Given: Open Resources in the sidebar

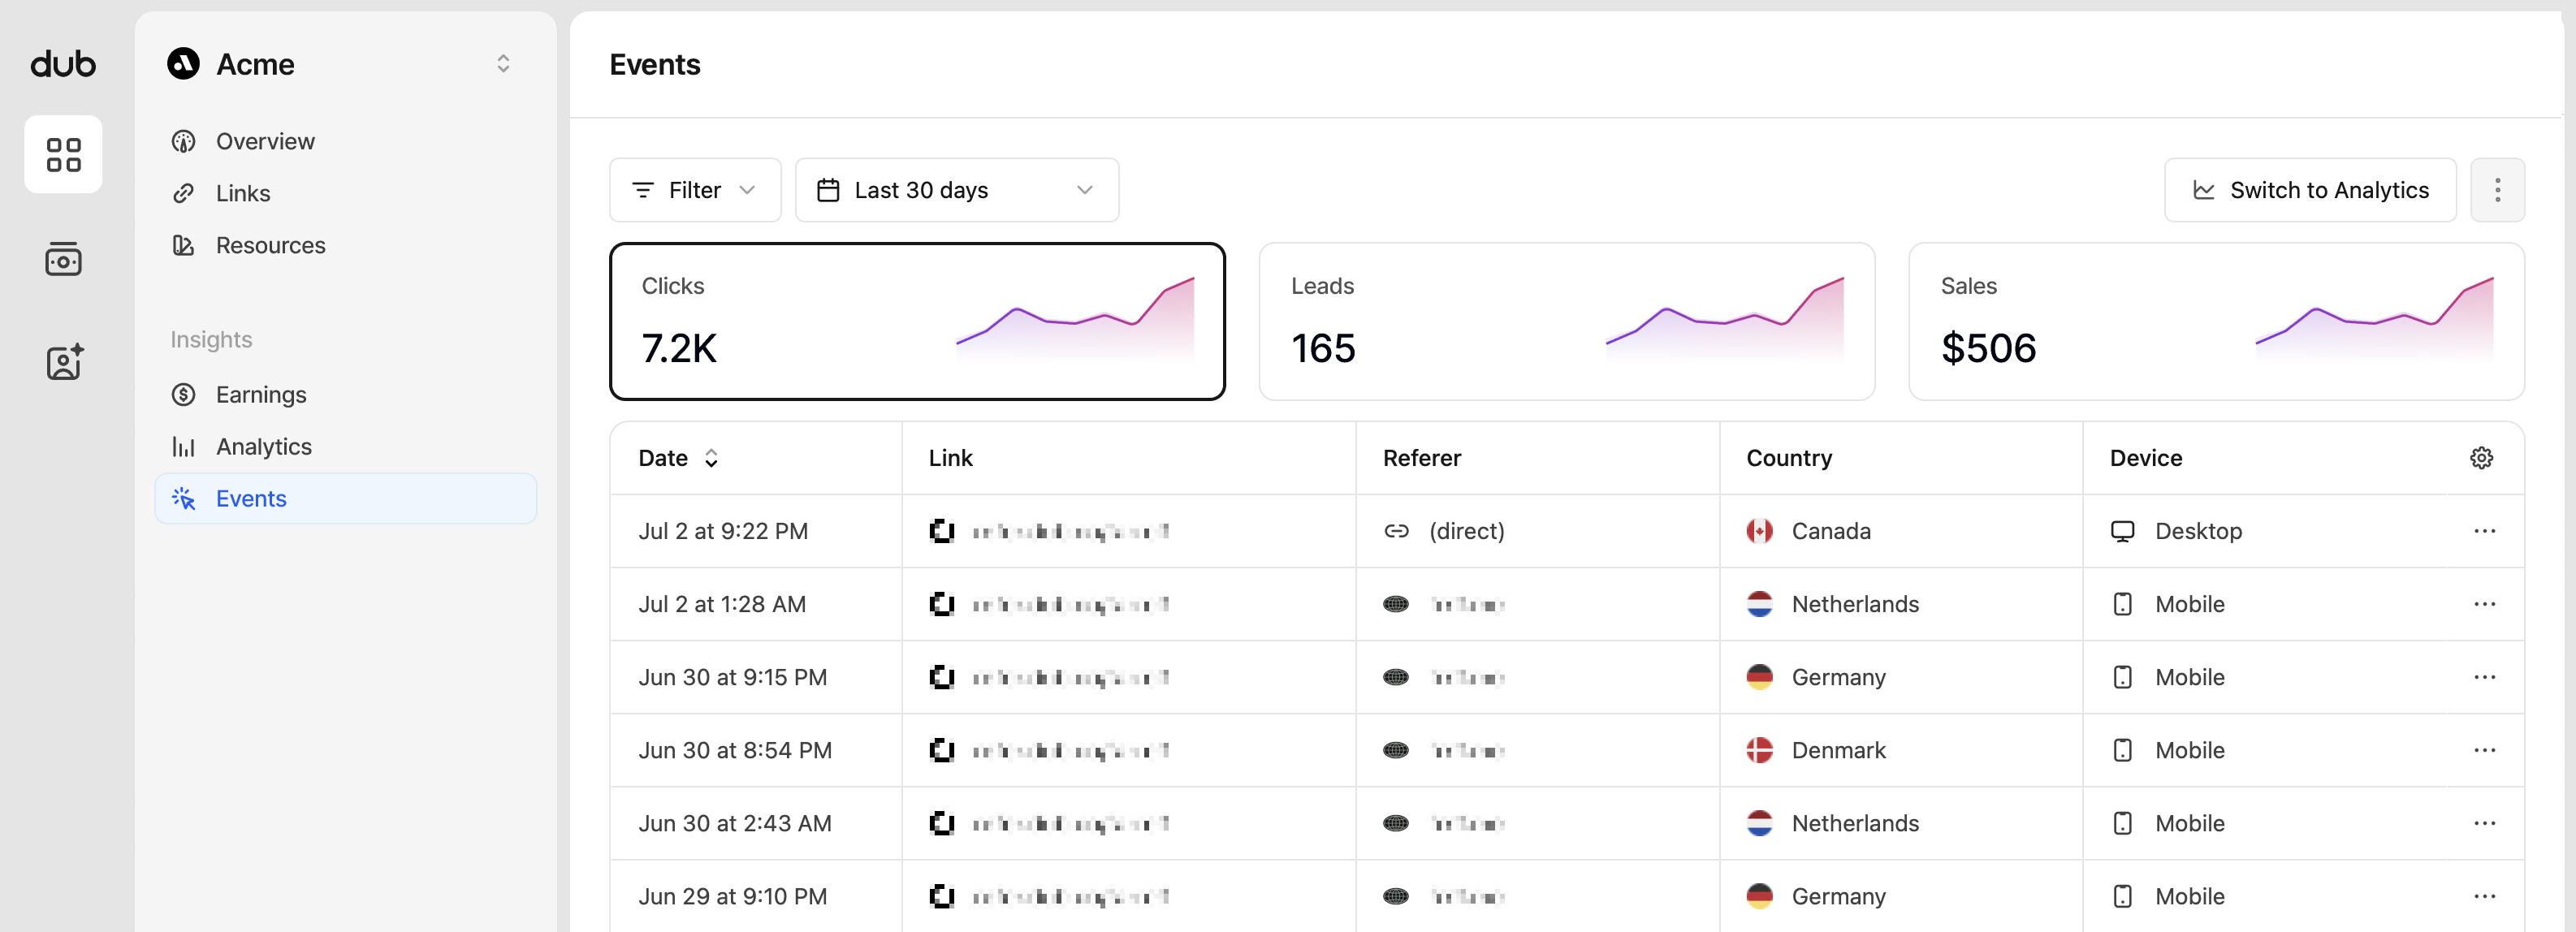Looking at the screenshot, I should point(345,245).
